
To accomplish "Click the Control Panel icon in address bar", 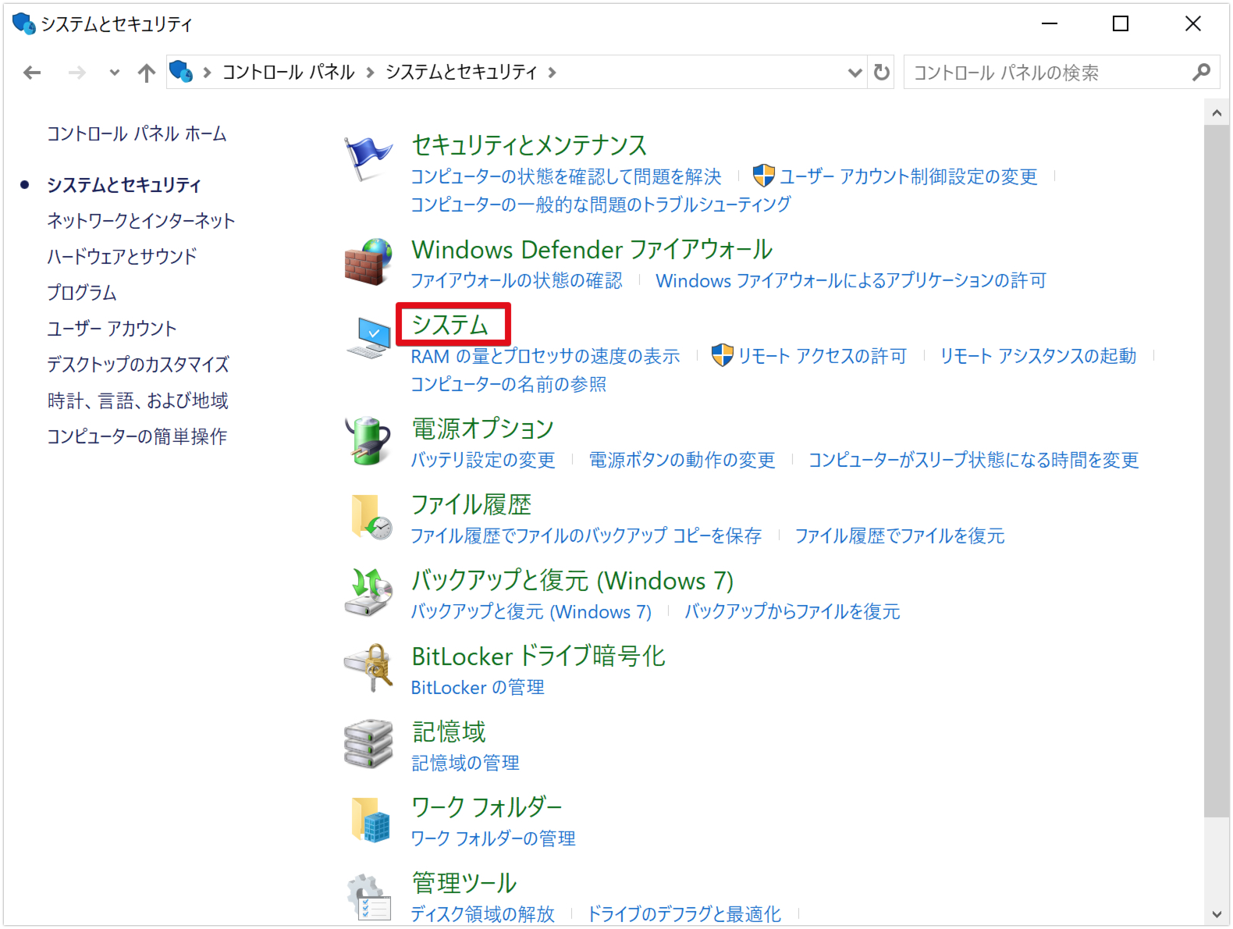I will point(181,72).
